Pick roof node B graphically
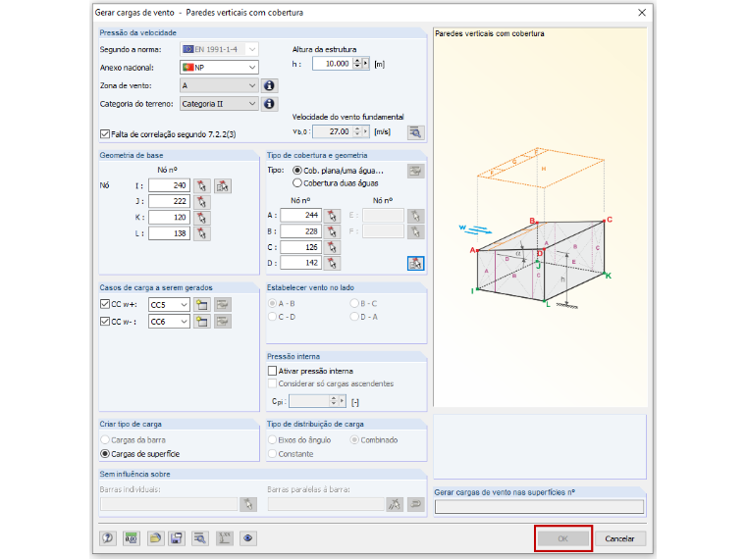This screenshot has width=746, height=559. click(332, 231)
